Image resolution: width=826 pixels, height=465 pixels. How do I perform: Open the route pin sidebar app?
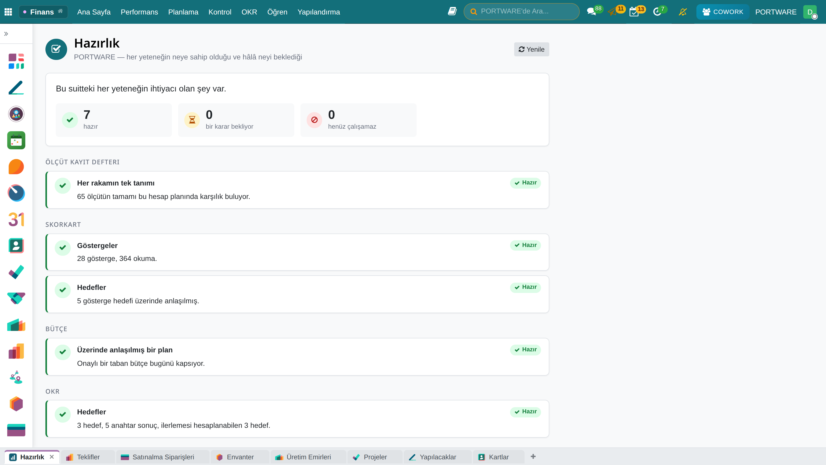click(16, 377)
